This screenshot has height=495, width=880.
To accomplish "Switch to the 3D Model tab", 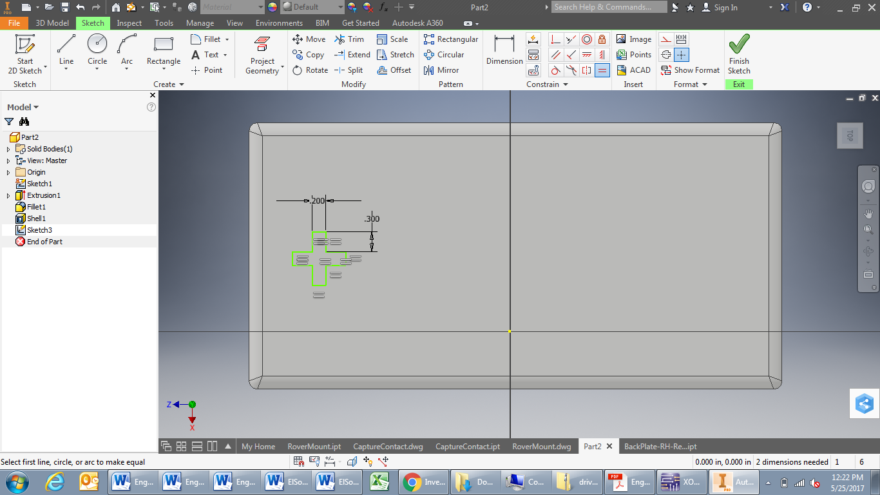I will [x=52, y=23].
